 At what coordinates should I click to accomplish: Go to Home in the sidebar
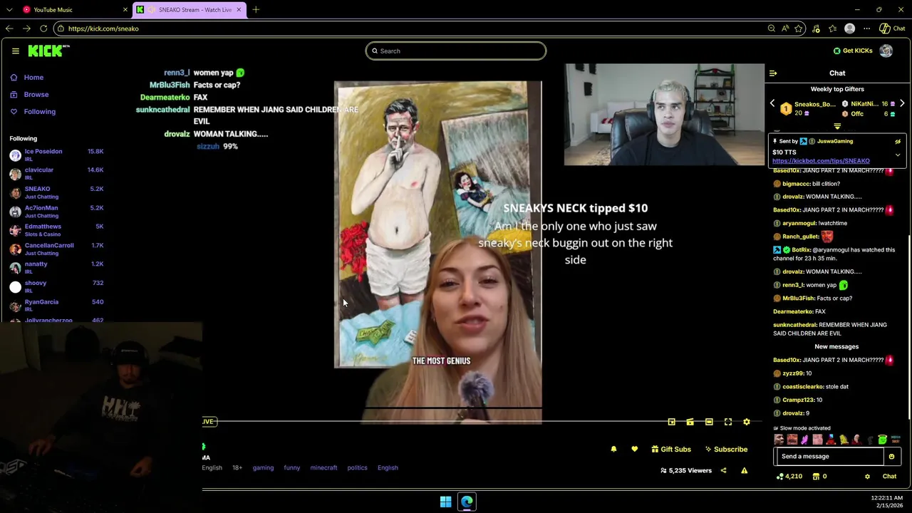pos(26,77)
